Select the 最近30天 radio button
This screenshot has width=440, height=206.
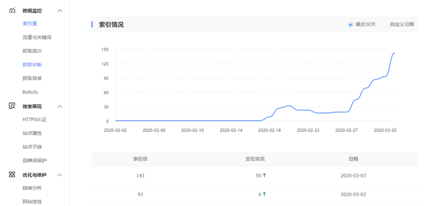[x=350, y=24]
